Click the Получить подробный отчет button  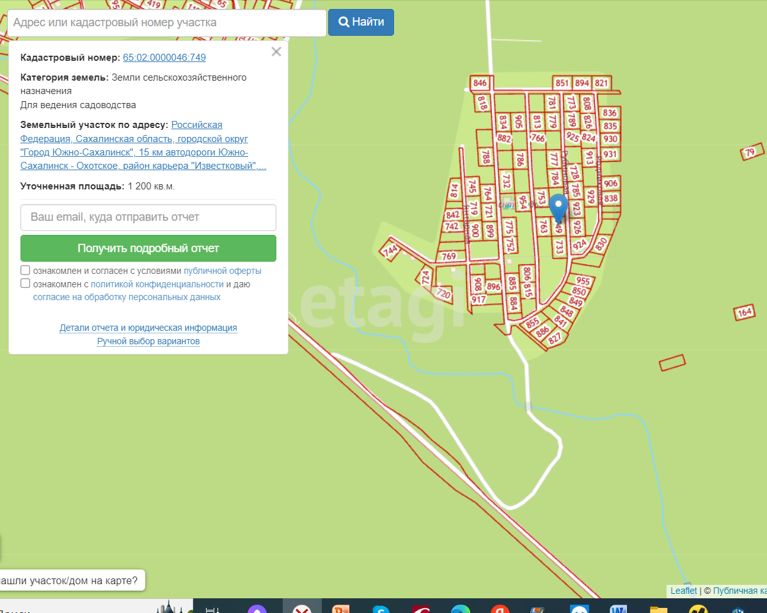tap(148, 248)
